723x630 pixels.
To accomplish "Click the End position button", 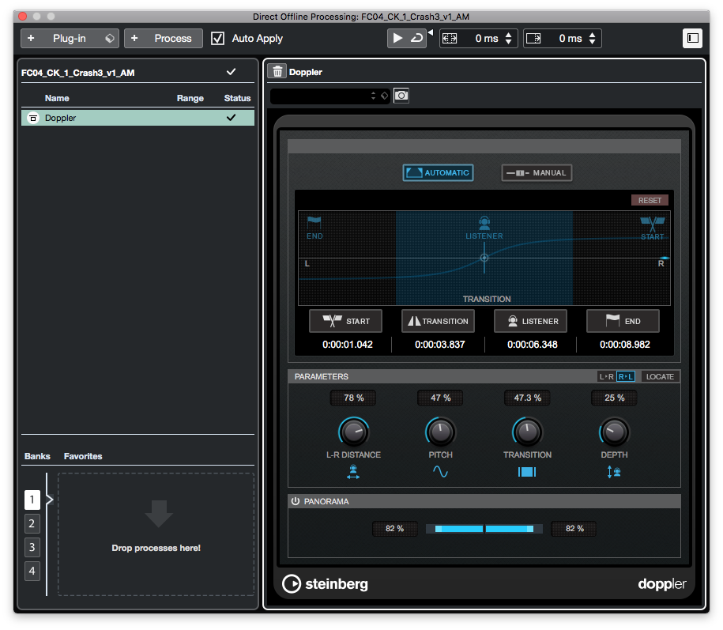I will 623,321.
